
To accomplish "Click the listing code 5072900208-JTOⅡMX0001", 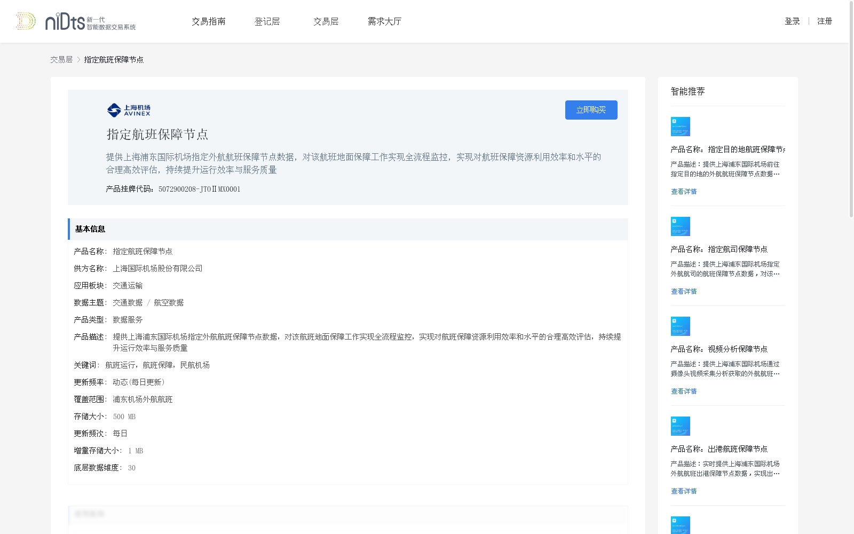I will click(x=200, y=189).
